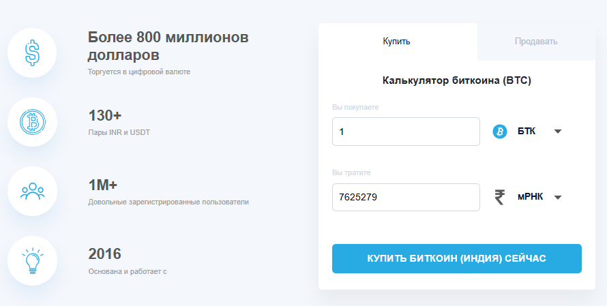Screen dimensions: 607x306
Task: Click the blue Bitcoin currency icon
Action: click(501, 132)
